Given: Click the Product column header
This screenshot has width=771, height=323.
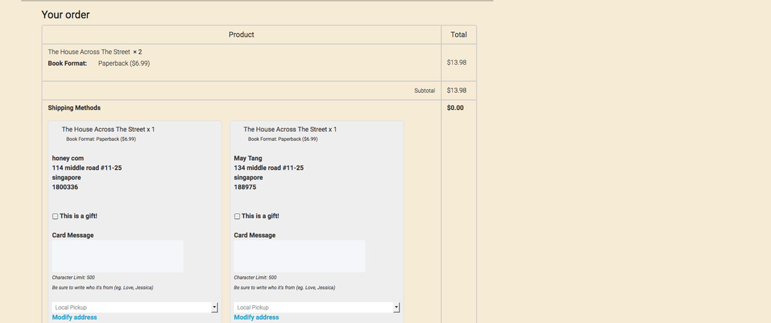Looking at the screenshot, I should point(242,35).
